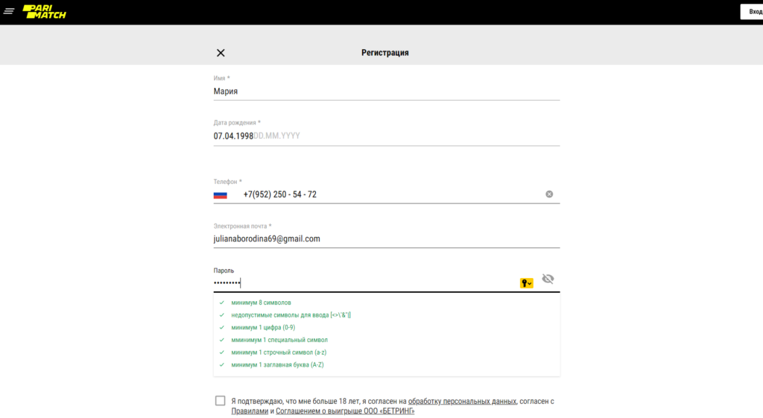Open the Правилами rules link

pos(250,411)
